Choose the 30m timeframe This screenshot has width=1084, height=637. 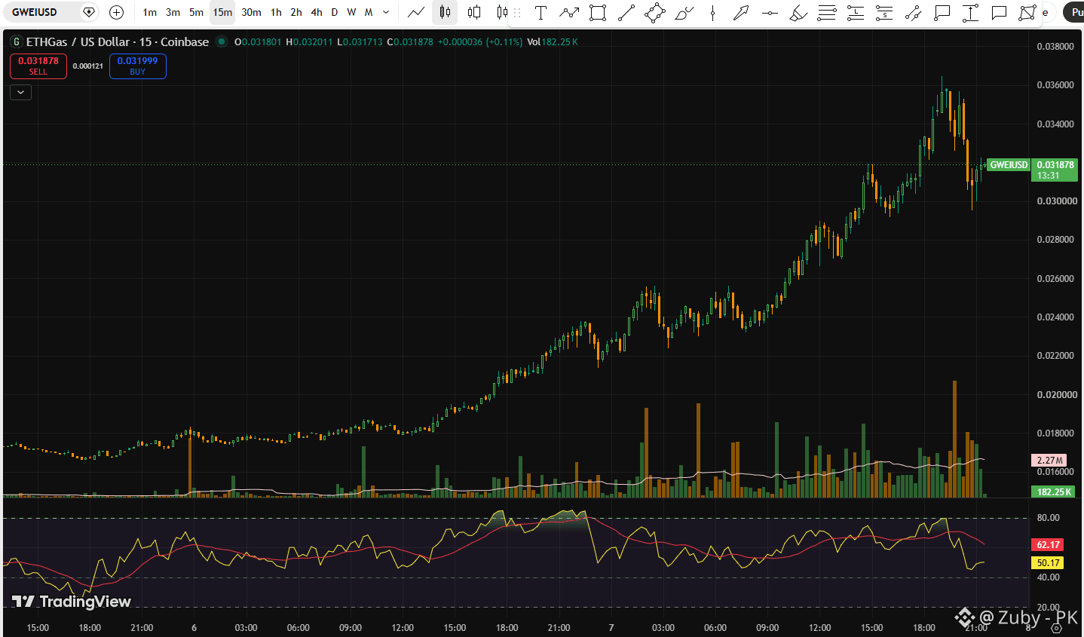251,12
